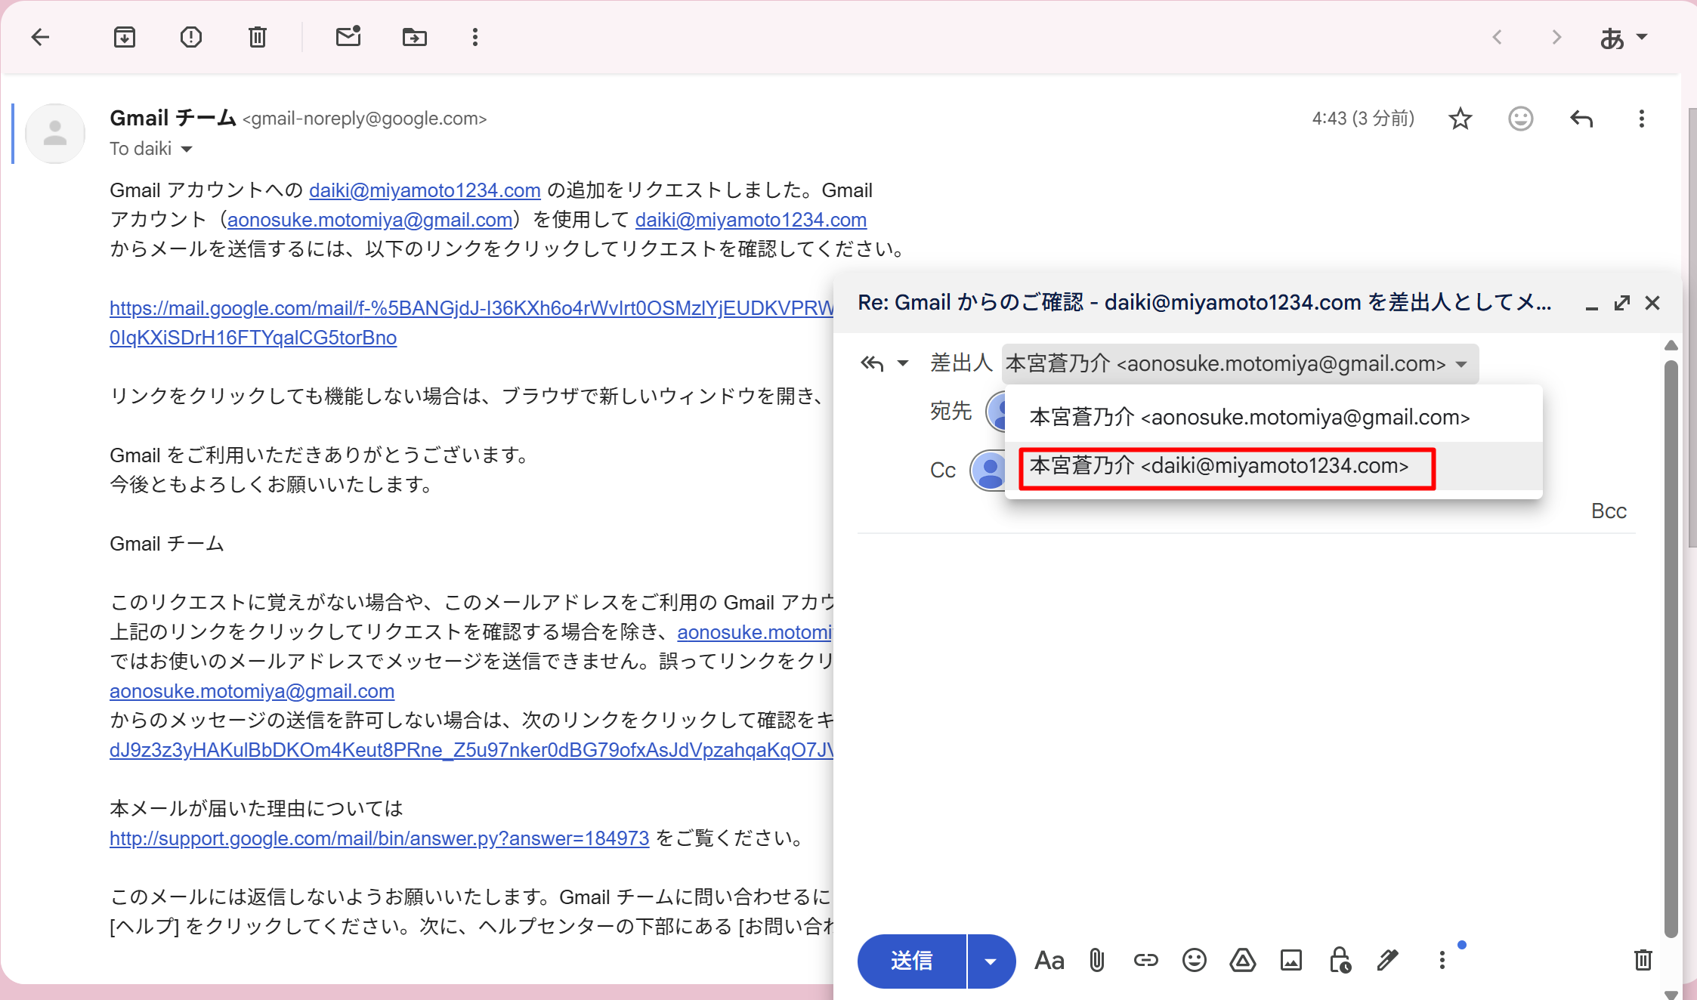Star this Gmail チーム message
This screenshot has width=1697, height=1000.
[1460, 119]
